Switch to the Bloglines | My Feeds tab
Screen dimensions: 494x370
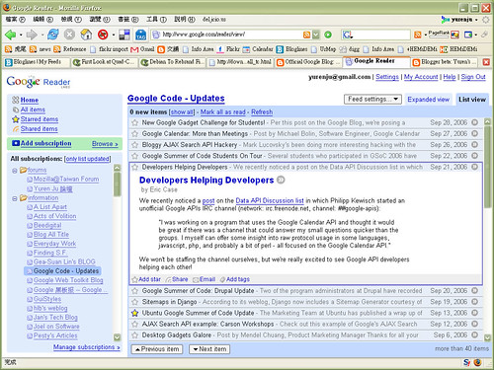tap(38, 62)
